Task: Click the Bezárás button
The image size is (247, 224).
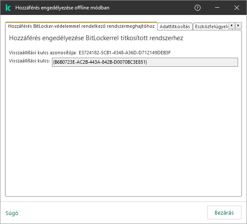Action: [224, 212]
